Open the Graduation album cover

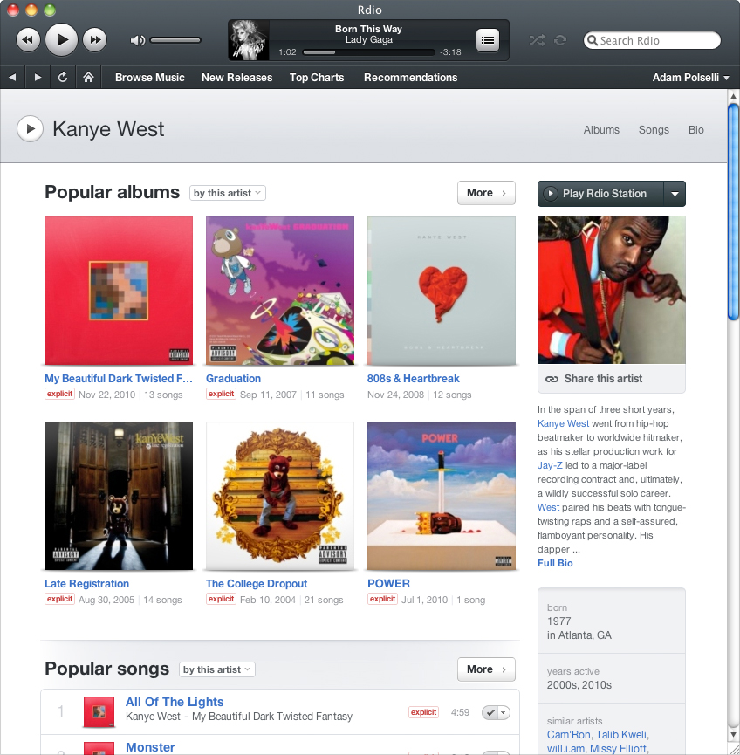click(x=280, y=291)
